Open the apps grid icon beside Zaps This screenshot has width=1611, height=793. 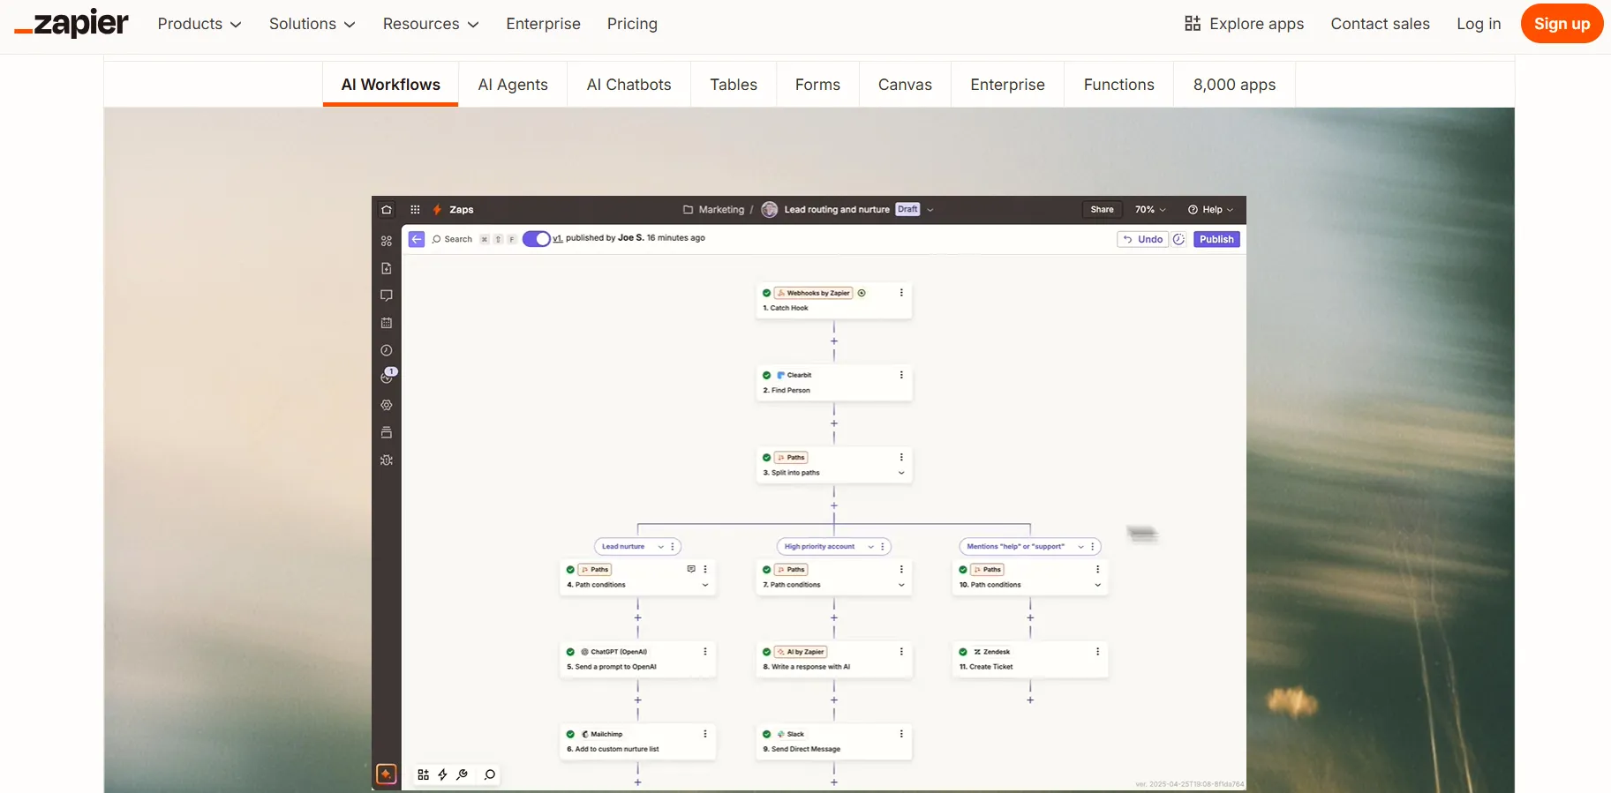[x=415, y=210]
